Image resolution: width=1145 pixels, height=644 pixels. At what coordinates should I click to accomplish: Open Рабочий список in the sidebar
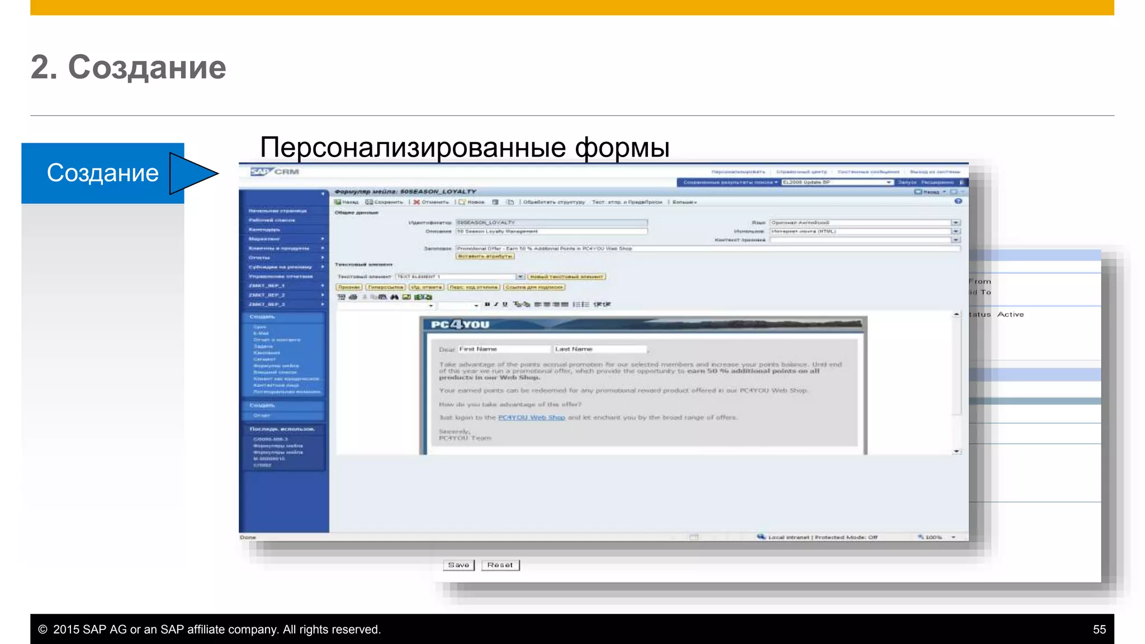point(272,220)
